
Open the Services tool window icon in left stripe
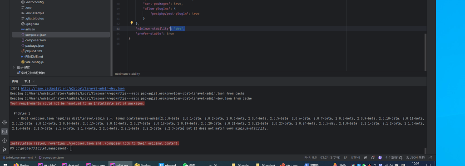(5, 122)
